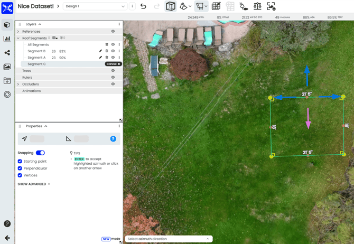Open the statistics chart sidebar icon
354x244 pixels.
pos(7,39)
